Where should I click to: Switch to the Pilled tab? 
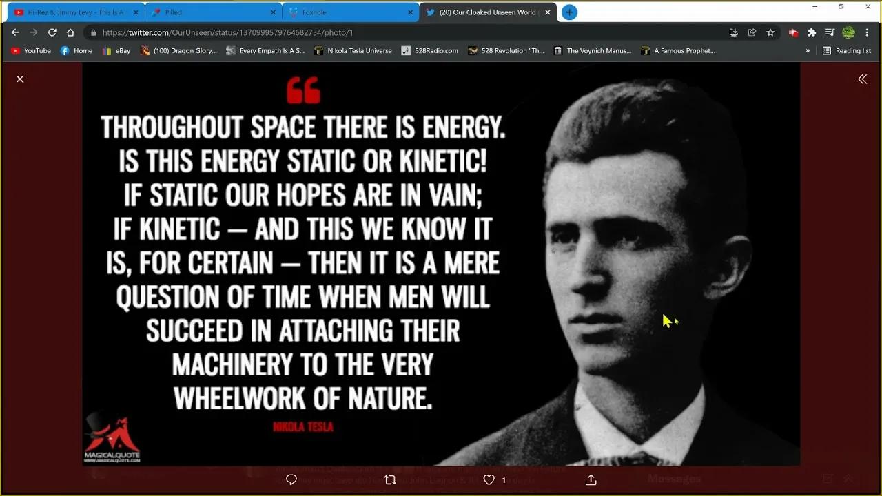click(x=207, y=12)
